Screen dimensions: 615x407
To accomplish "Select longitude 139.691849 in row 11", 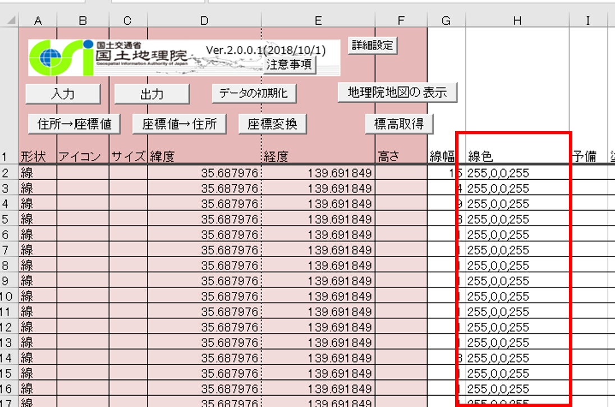I will [x=318, y=311].
